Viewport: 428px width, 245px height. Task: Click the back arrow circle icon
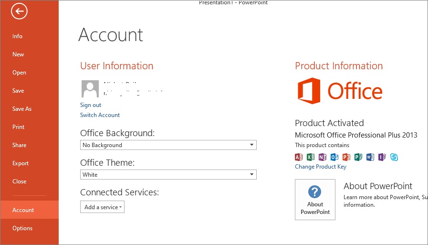[19, 11]
